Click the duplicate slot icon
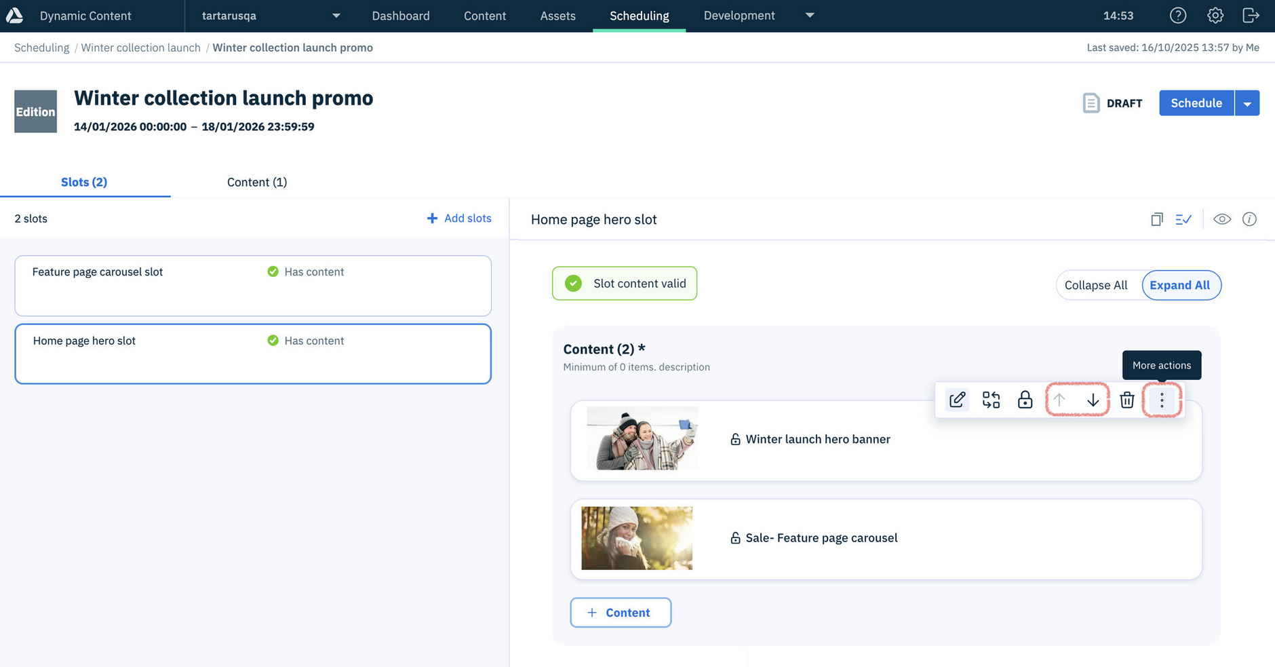 click(1156, 218)
